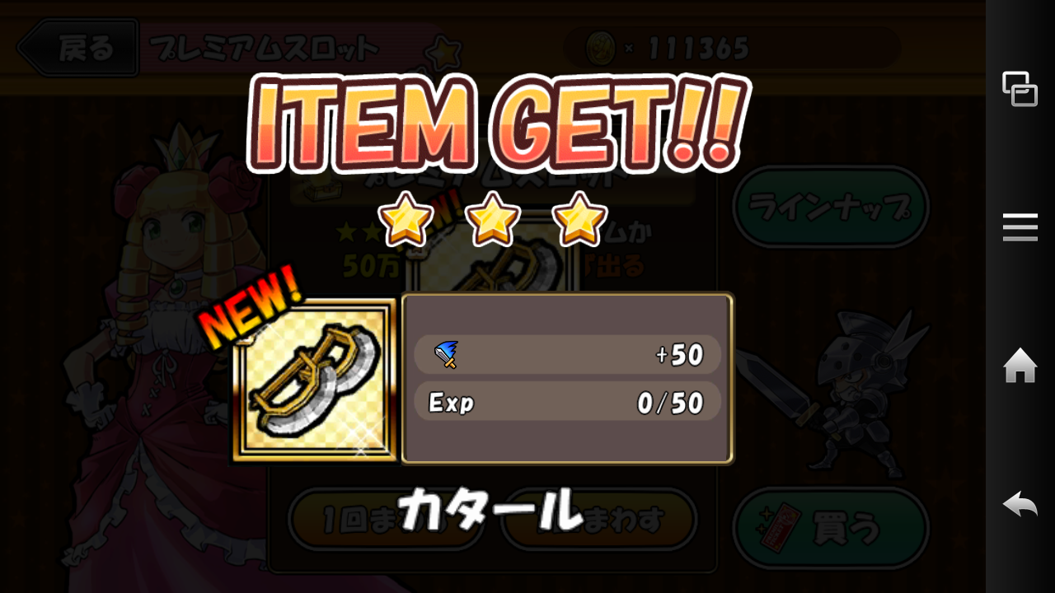The image size is (1055, 593).
Task: Tap the カタール item thumbnail
Action: click(315, 379)
